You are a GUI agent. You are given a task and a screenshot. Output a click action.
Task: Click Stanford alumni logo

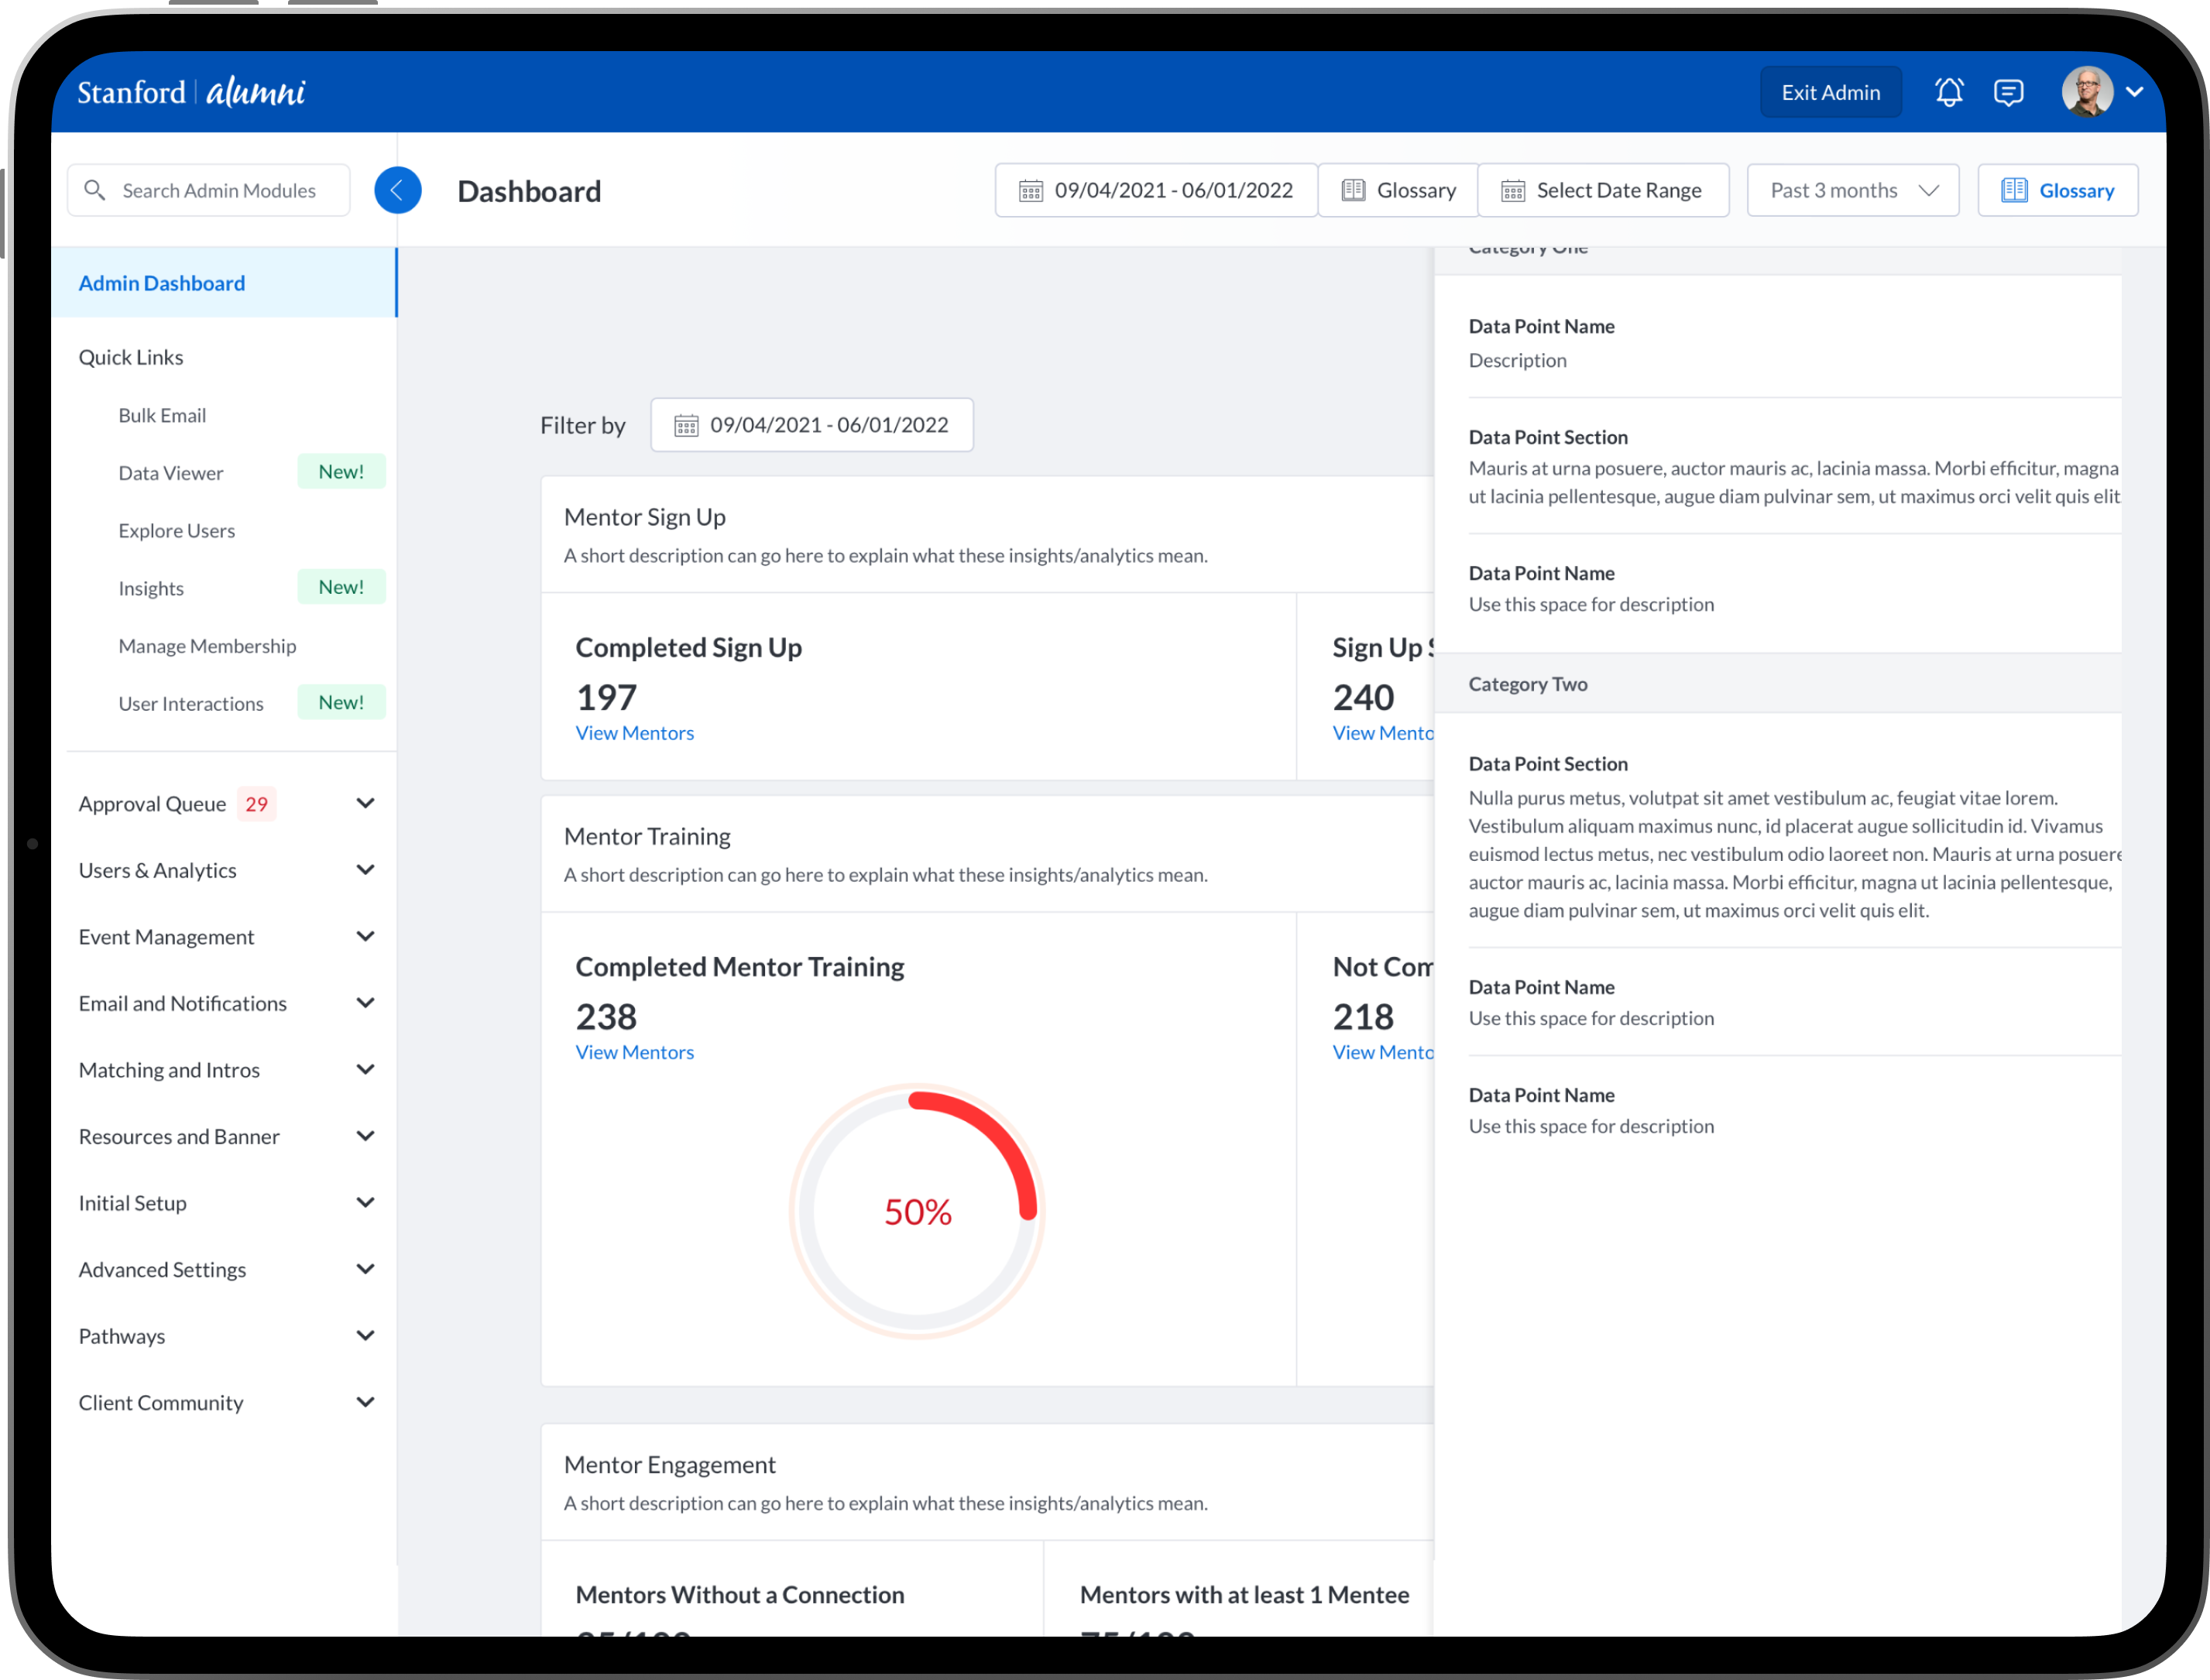(192, 92)
